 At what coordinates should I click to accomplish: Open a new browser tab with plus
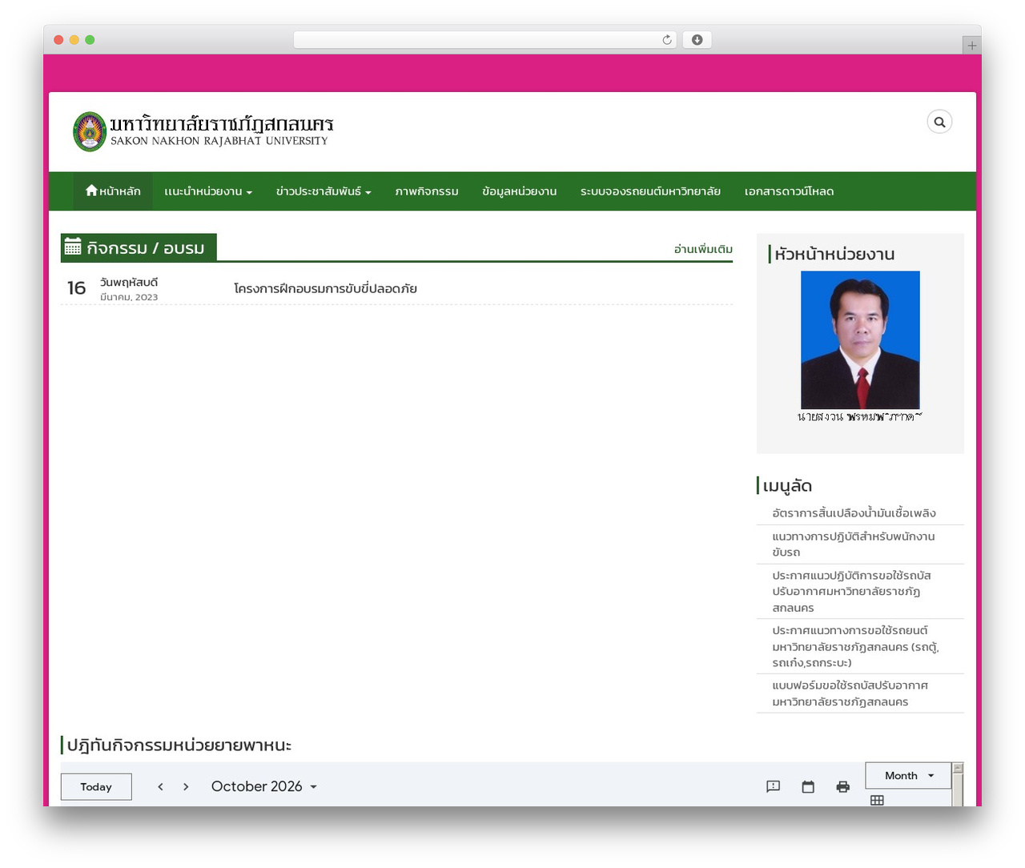[972, 46]
